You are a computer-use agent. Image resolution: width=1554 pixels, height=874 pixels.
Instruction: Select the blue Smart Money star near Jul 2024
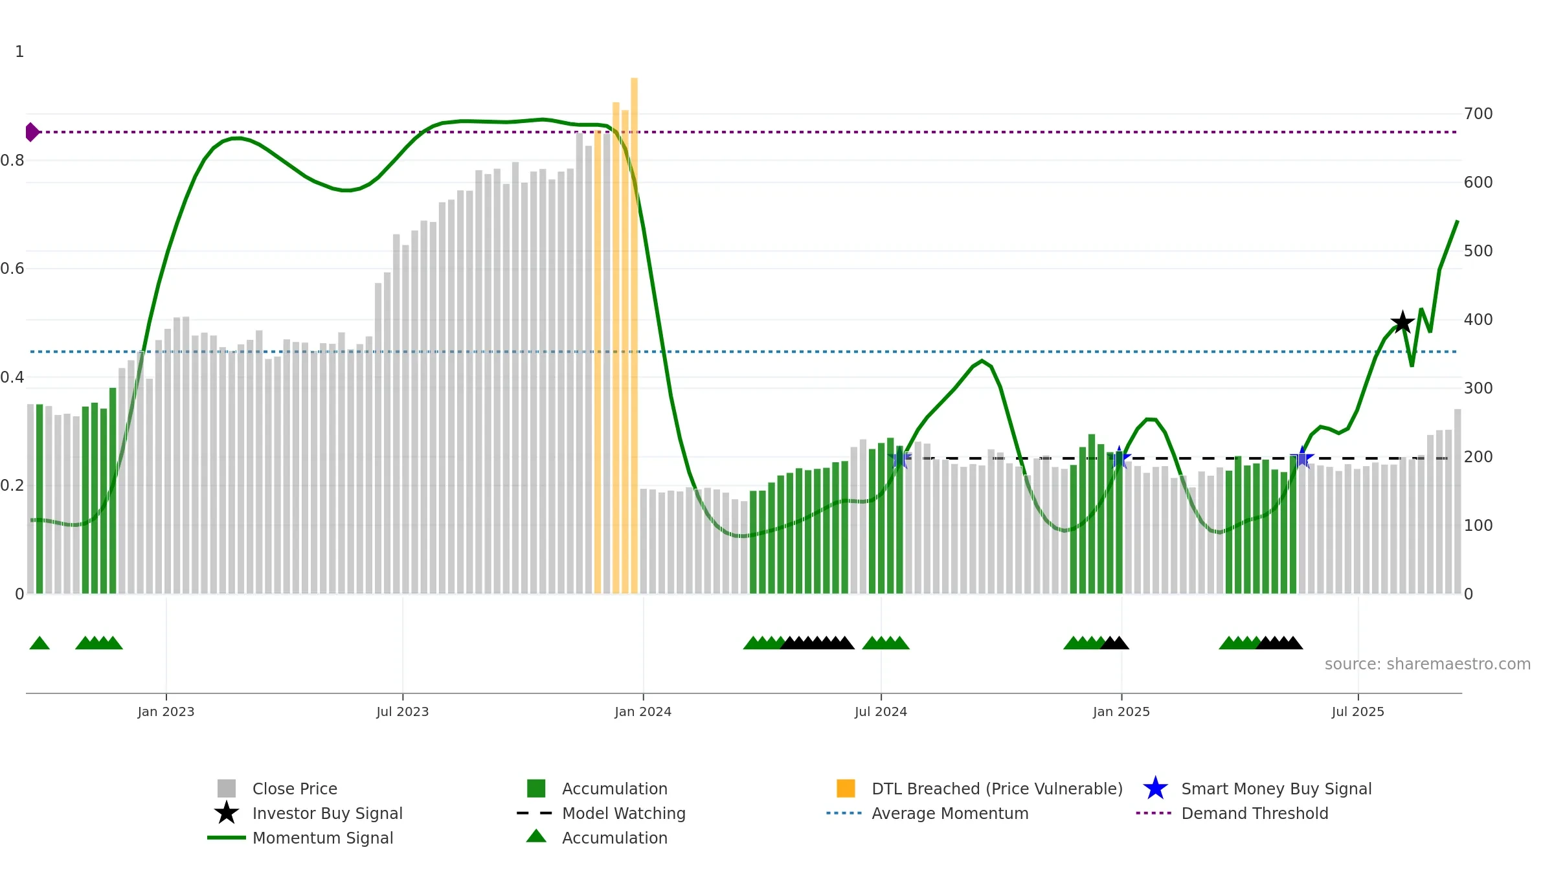coord(899,458)
